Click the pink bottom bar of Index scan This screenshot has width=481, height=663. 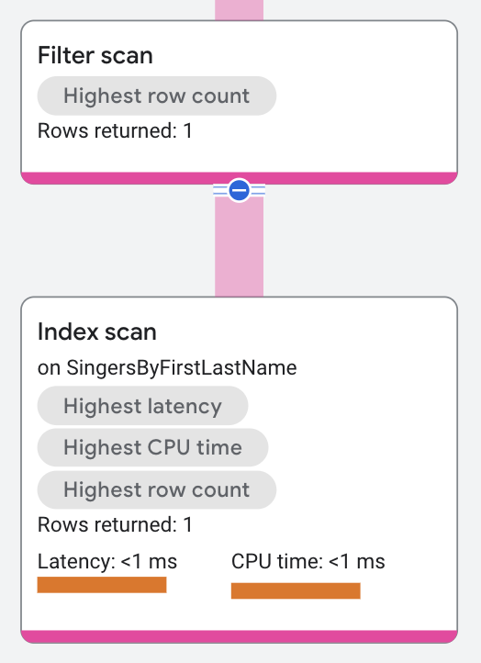pyautogui.click(x=240, y=636)
